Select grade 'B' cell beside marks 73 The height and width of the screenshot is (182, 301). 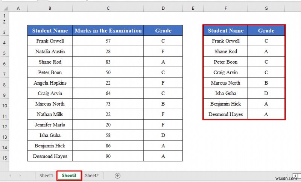pos(163,104)
